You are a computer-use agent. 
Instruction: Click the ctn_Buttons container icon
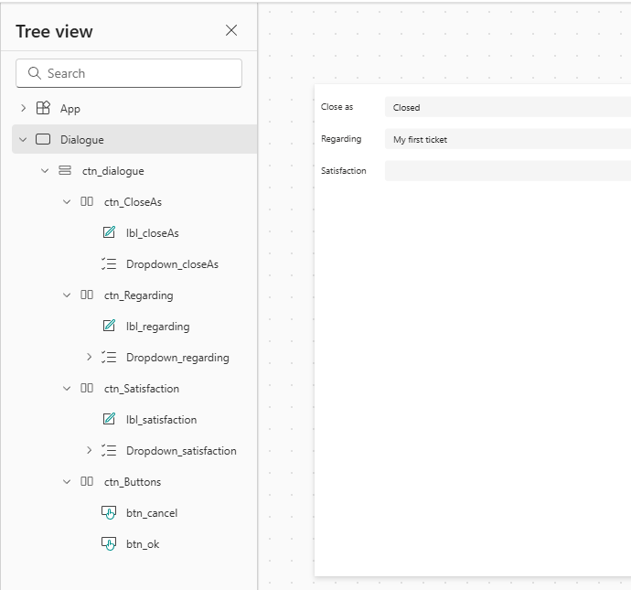pyautogui.click(x=87, y=481)
